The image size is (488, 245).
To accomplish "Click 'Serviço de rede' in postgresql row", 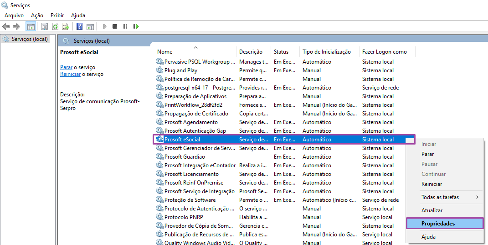I will click(380, 88).
